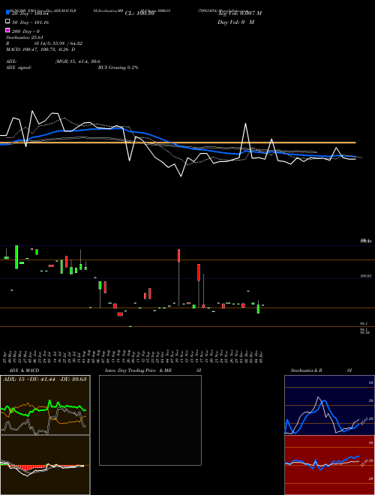Viewport: 375px width, 495px height.
Task: Click the 'Avg Vol: 0.007 M' label
Action: (x=239, y=13)
